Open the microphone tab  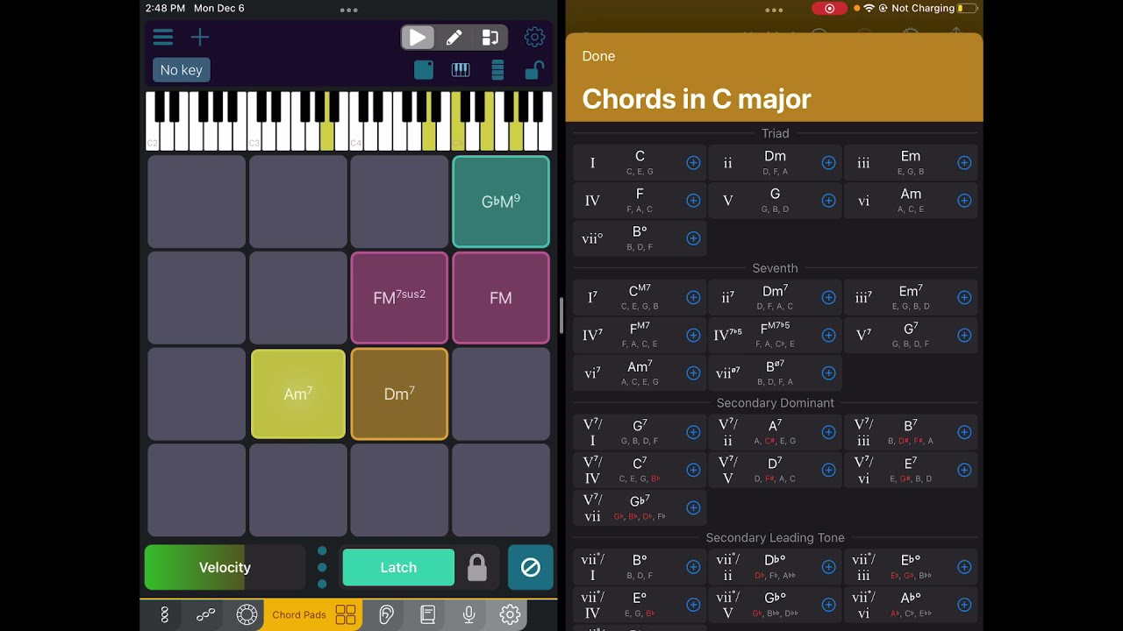pos(469,615)
